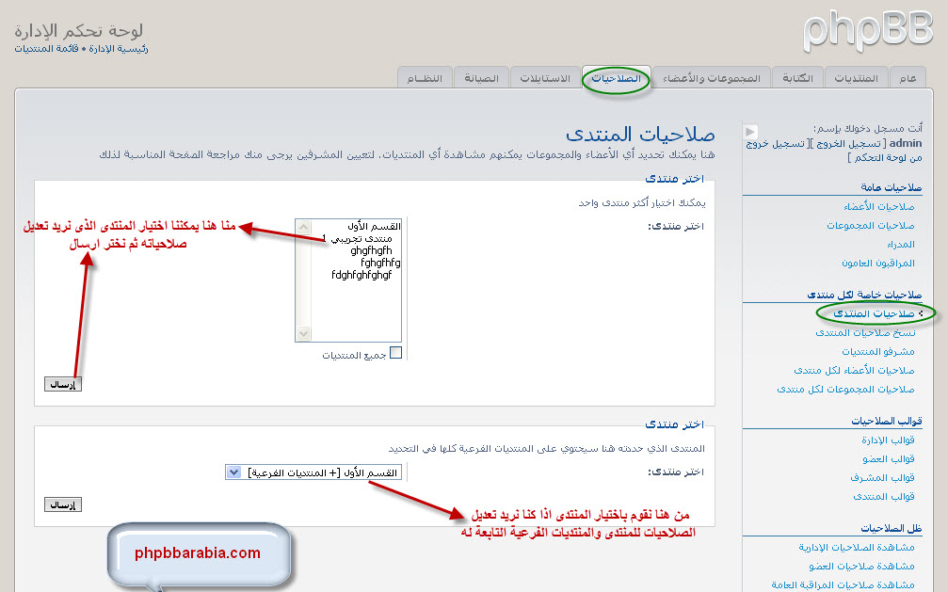Open قوالب المنتدى link
948x592 pixels.
pyautogui.click(x=883, y=496)
